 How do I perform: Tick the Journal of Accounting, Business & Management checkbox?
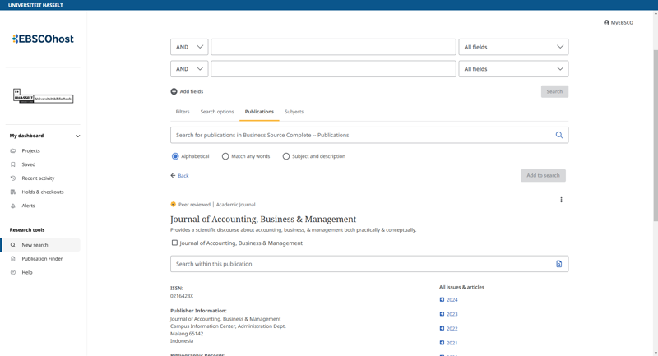click(x=174, y=243)
